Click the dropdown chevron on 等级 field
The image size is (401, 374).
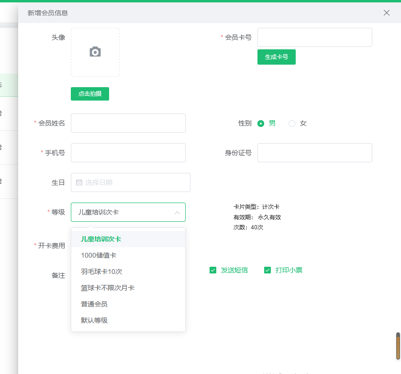pos(178,212)
